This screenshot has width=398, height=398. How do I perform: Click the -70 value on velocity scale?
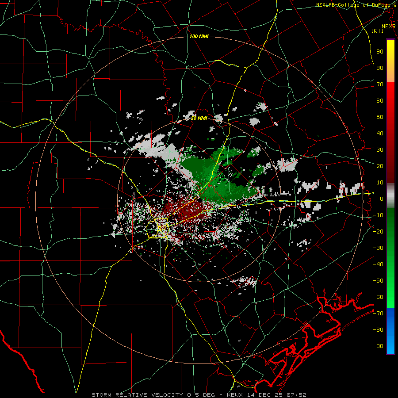[378, 314]
